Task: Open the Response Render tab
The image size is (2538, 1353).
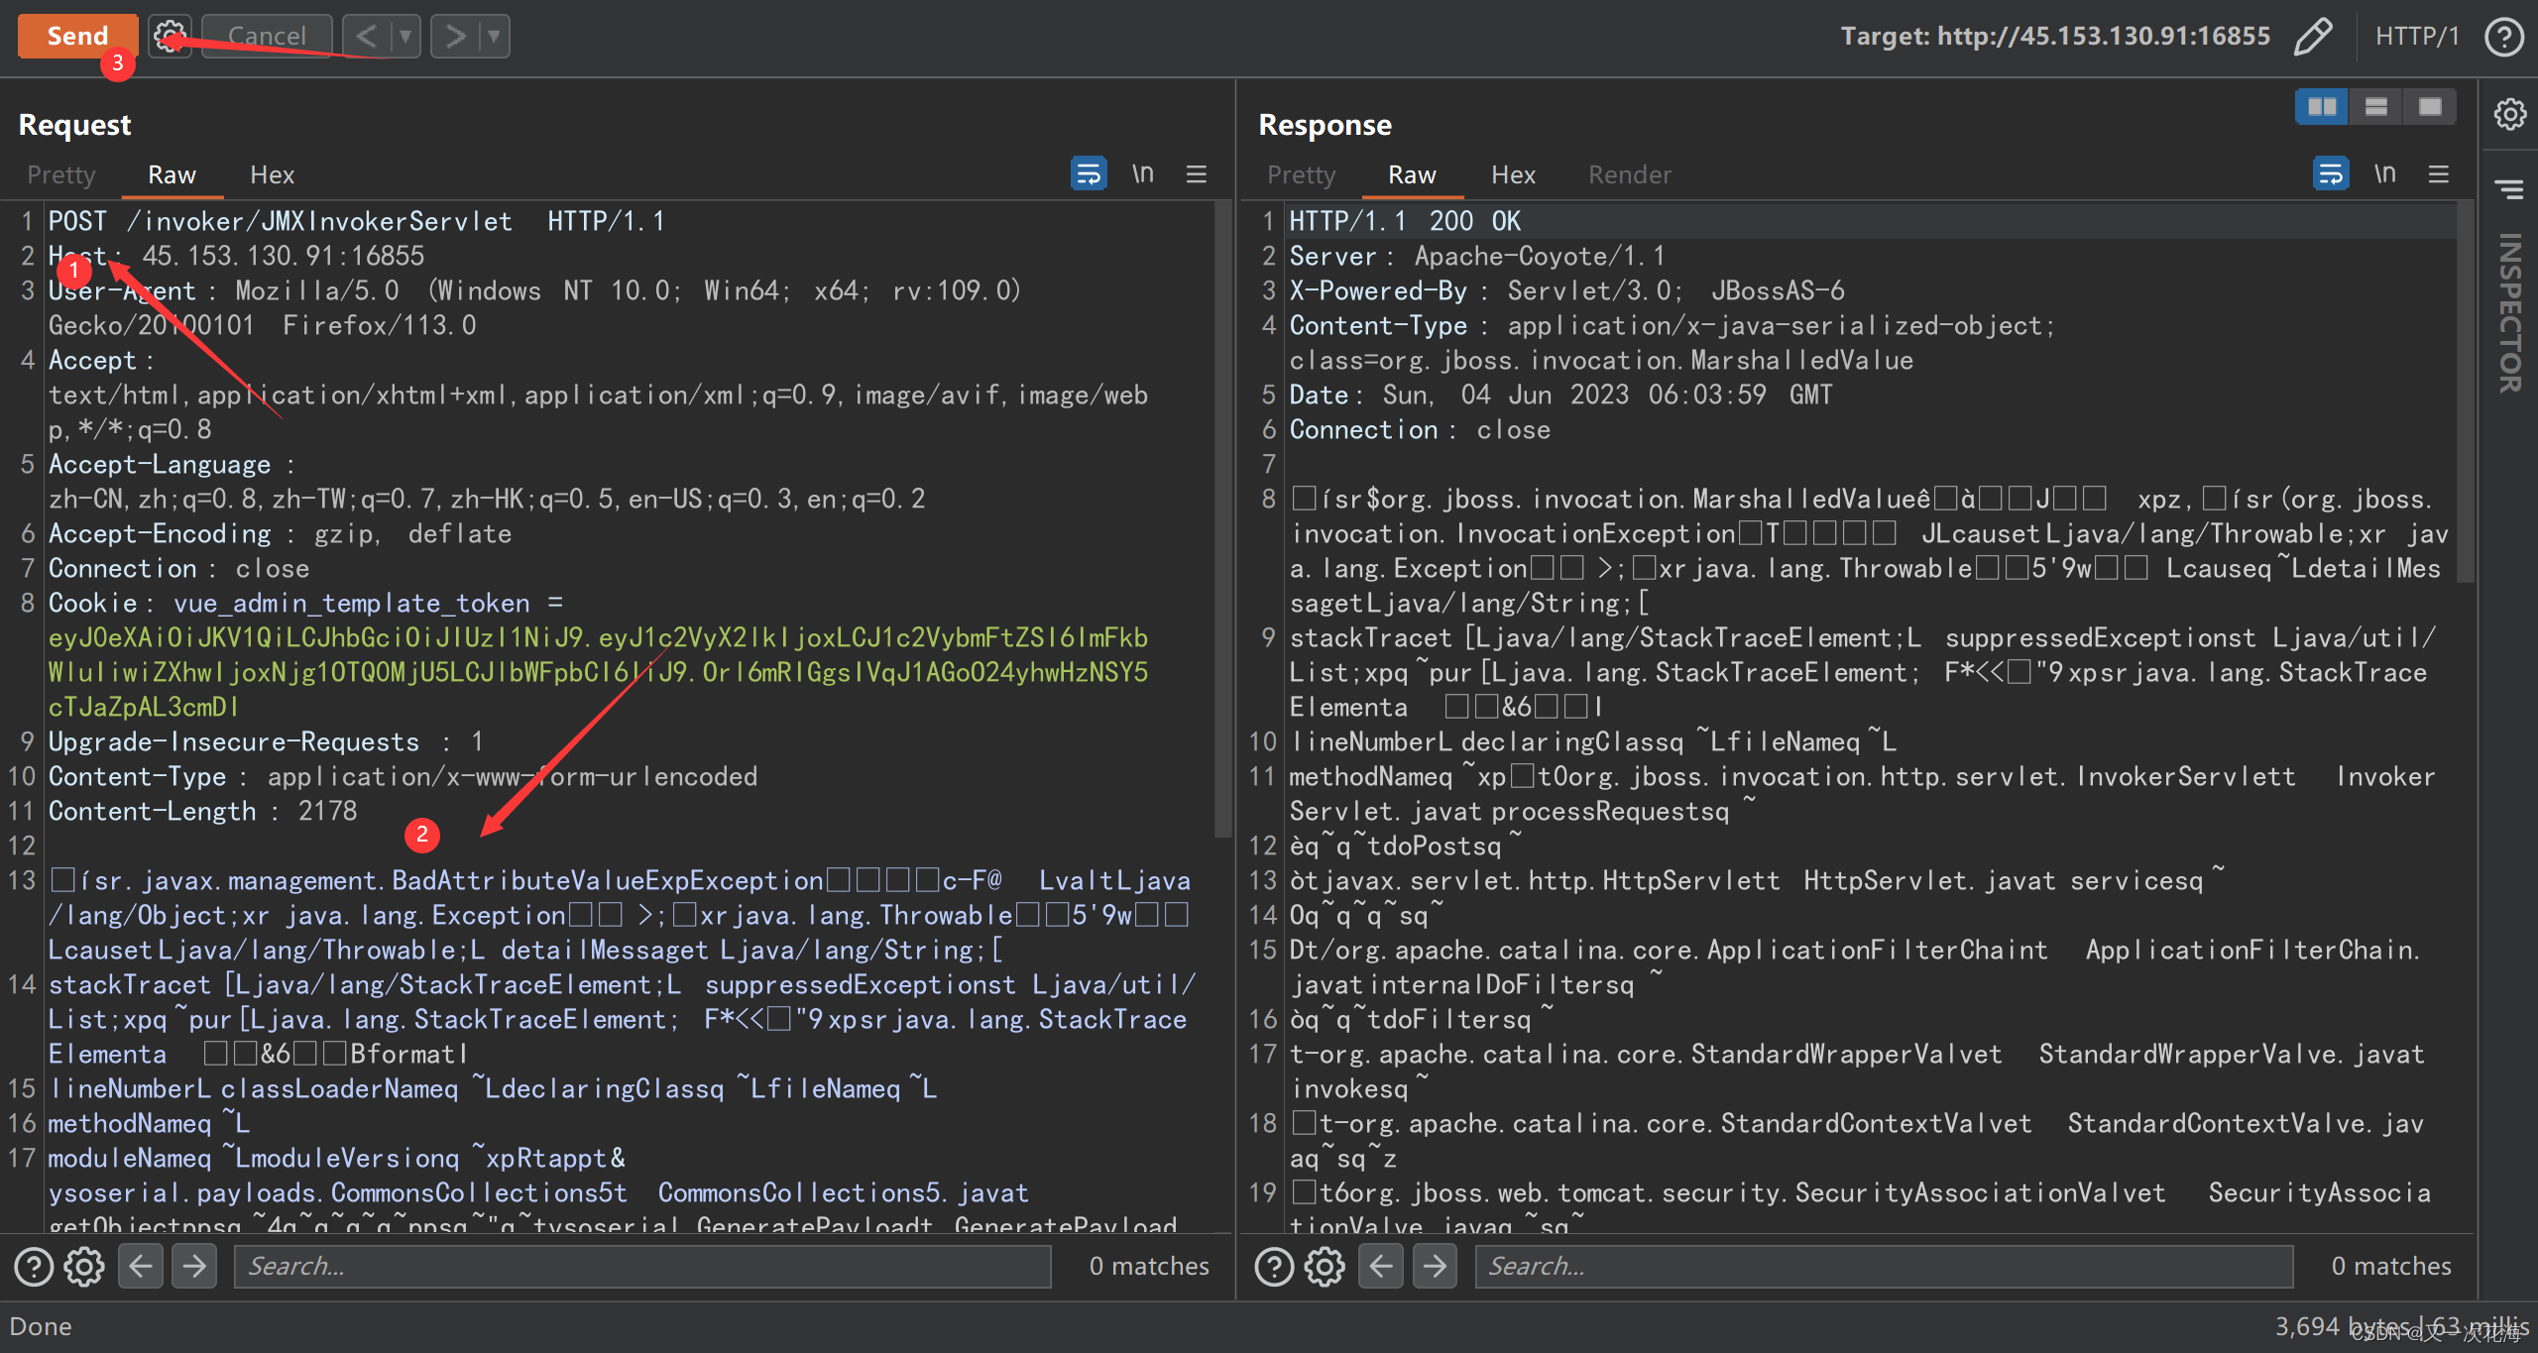Action: coord(1629,174)
